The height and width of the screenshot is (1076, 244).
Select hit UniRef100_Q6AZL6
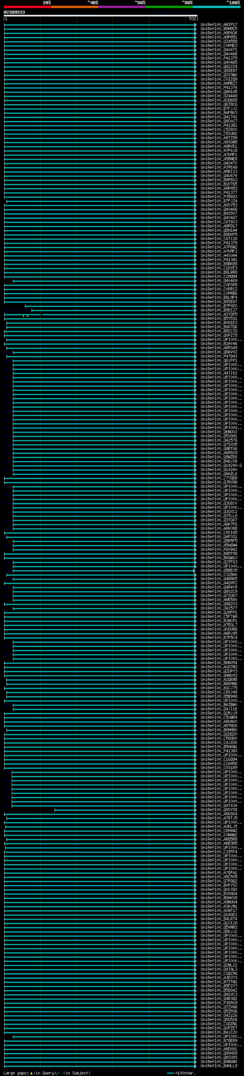tap(218, 474)
